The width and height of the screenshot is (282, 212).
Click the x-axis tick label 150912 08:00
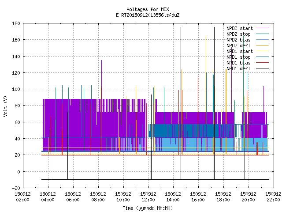[x=98, y=197]
